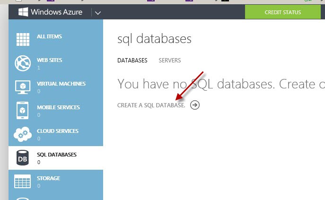325x200 pixels.
Task: Click the SQL Databases count 0
Action: (39, 162)
